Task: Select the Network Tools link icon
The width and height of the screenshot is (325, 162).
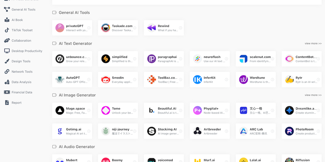Action: click(x=7, y=72)
